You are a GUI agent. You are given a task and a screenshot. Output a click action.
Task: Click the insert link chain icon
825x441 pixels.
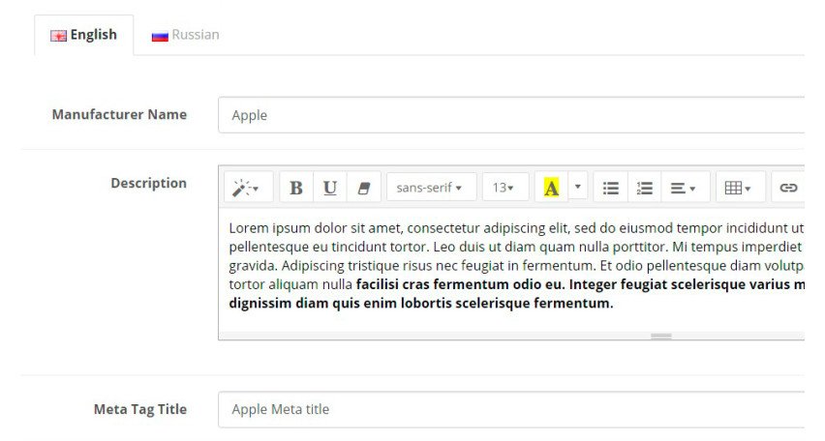click(788, 188)
